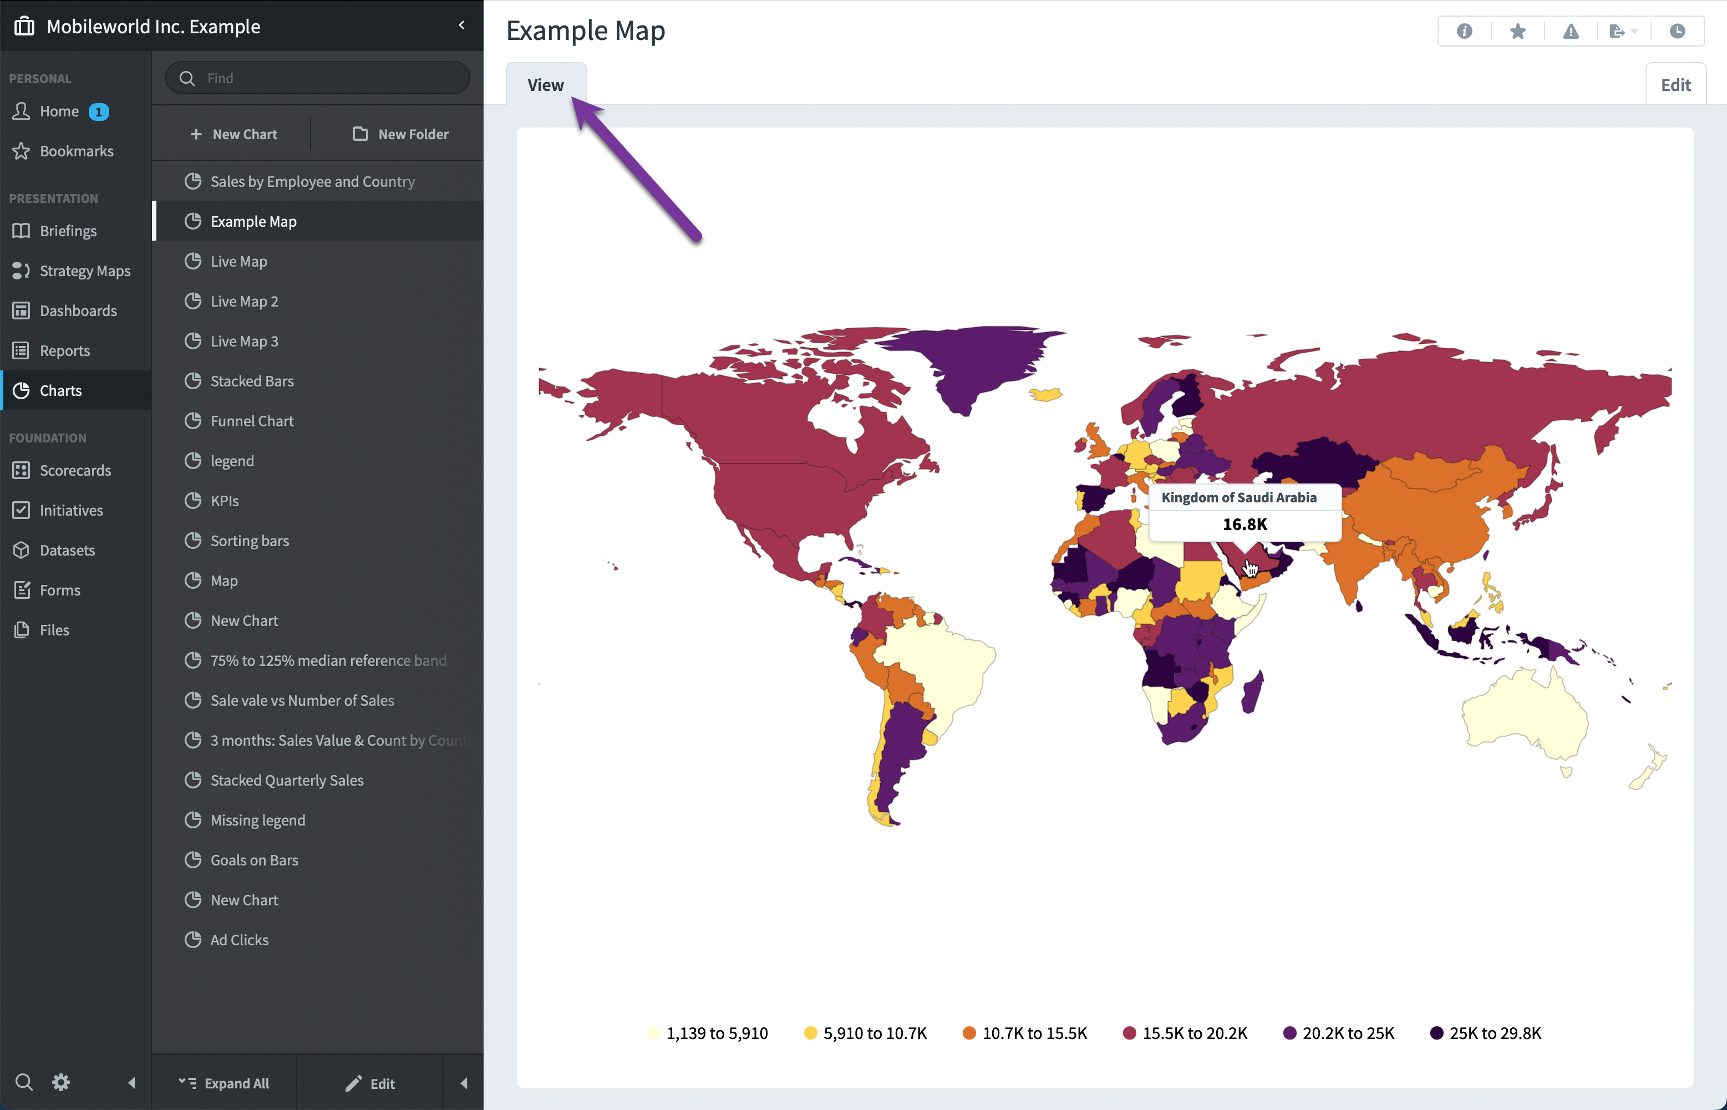Open 75% to 125% median reference band chart
The width and height of the screenshot is (1727, 1110).
click(318, 660)
